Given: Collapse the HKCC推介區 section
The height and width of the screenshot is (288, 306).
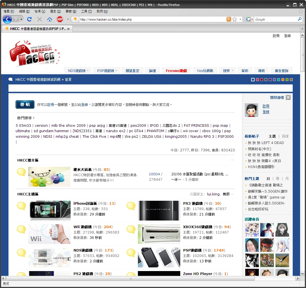Looking at the screenshot, I should pos(232,160).
